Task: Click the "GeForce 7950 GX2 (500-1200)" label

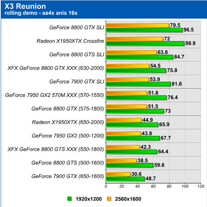Action: (x=68, y=136)
